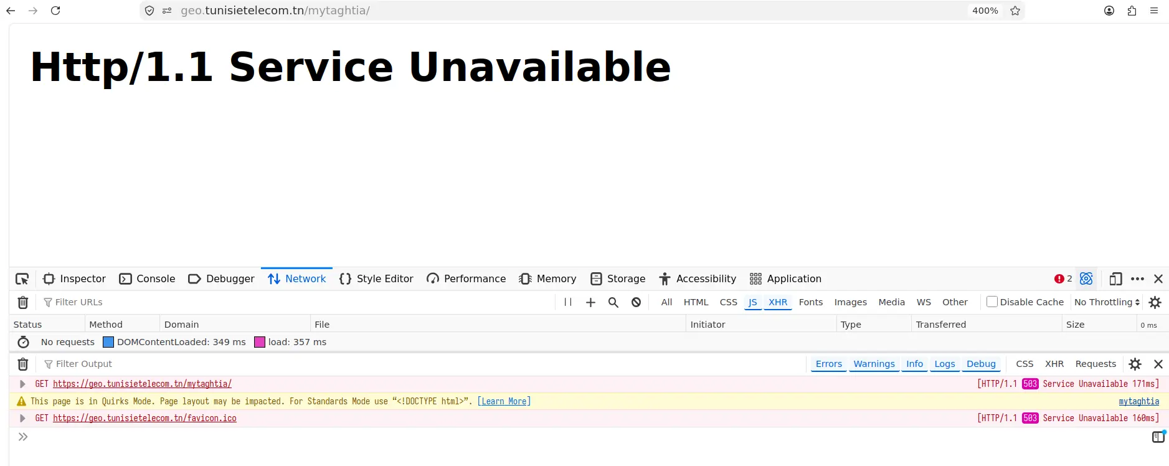Click the 400% zoom level indicator
This screenshot has width=1169, height=466.
pyautogui.click(x=985, y=11)
